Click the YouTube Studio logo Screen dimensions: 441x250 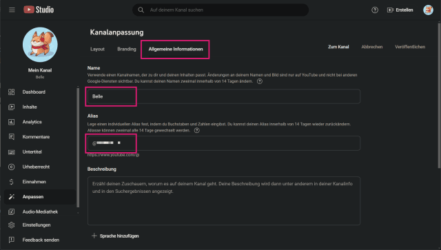tap(39, 10)
